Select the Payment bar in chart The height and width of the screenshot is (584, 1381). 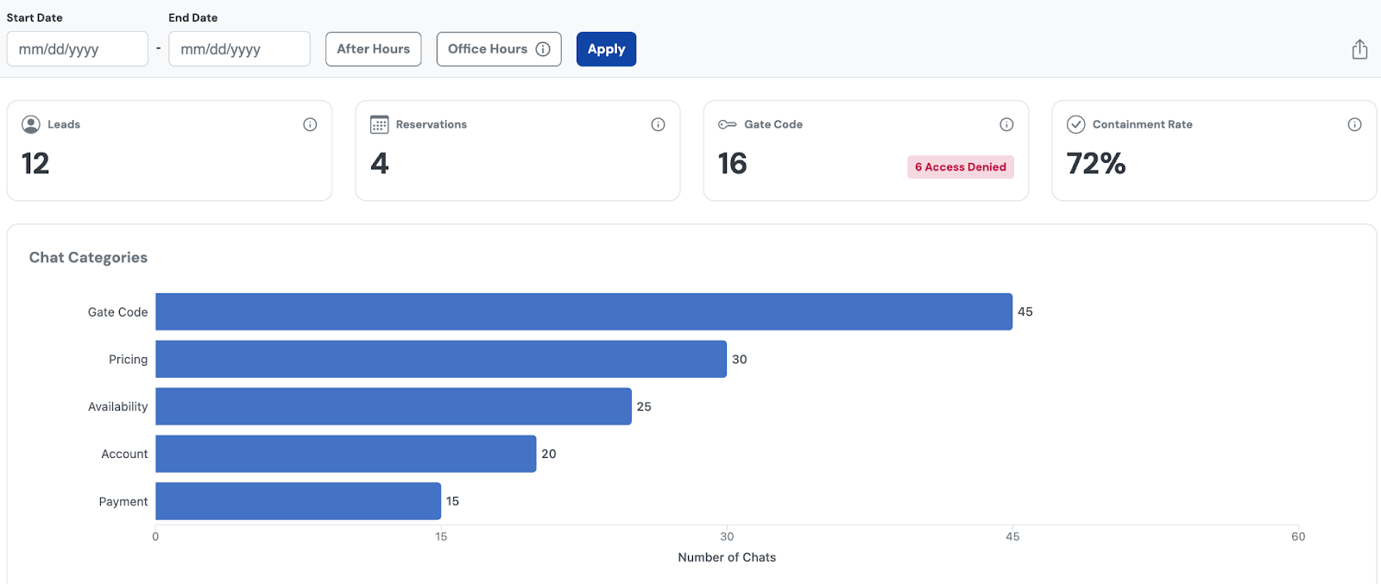(298, 501)
